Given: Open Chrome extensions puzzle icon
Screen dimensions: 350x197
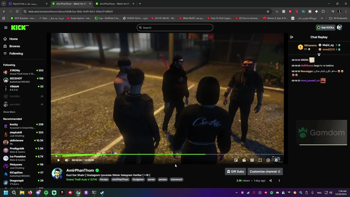Looking at the screenshot, I should click(x=323, y=11).
